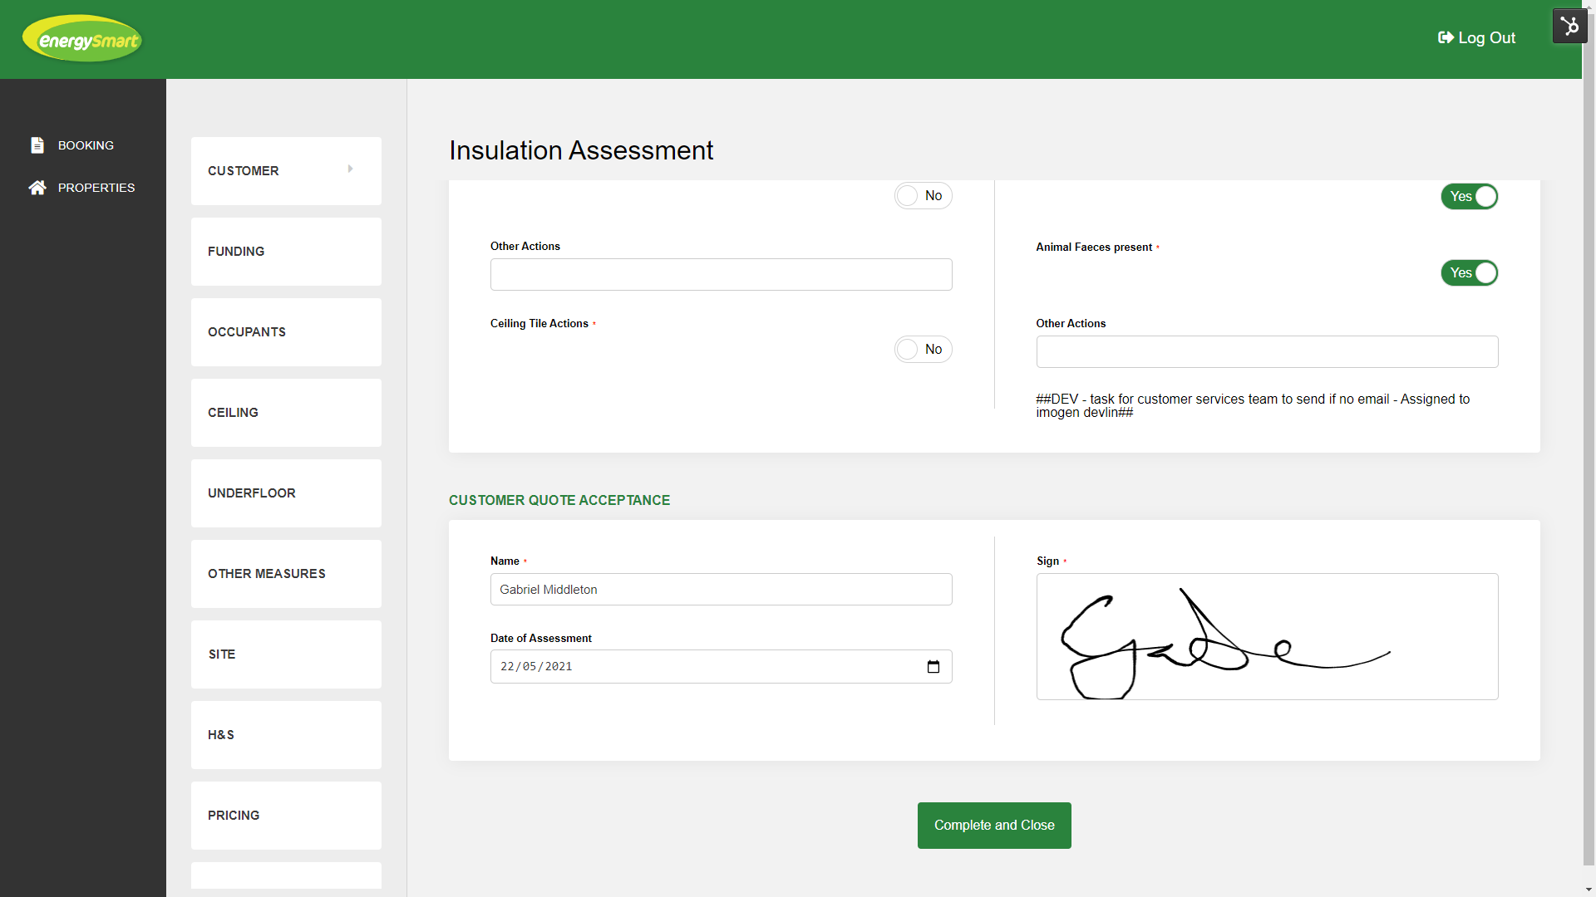Click the energySmart logo

tap(82, 39)
